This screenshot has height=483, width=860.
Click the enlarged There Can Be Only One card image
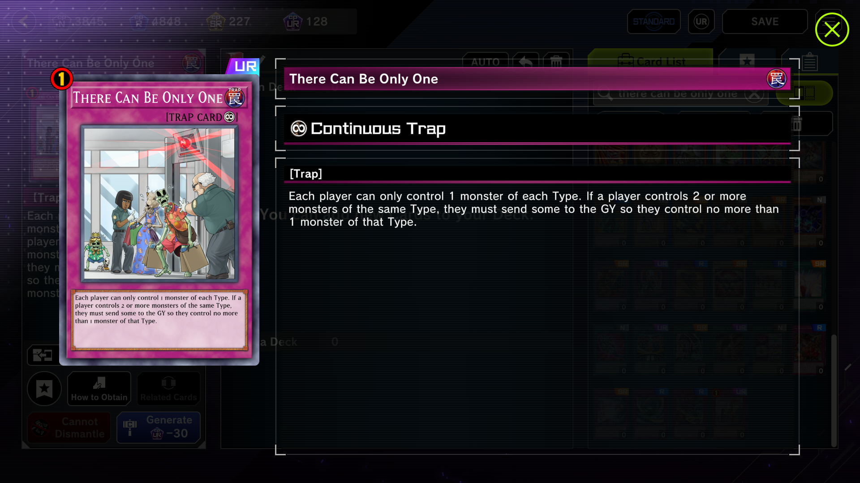(159, 220)
